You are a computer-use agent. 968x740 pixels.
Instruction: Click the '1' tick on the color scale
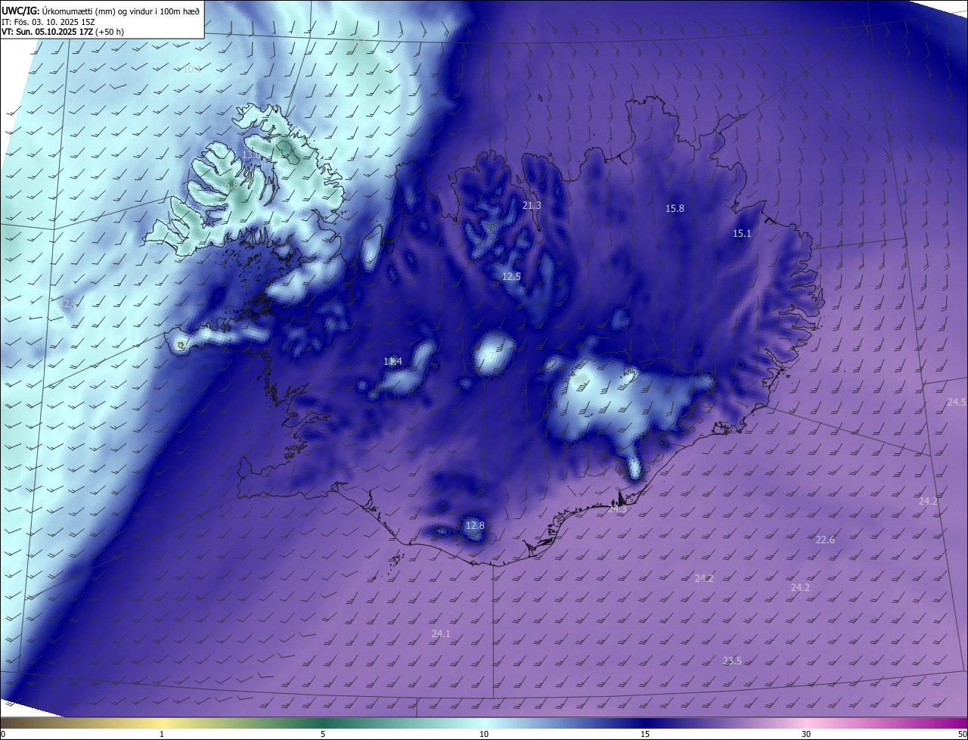[x=162, y=734]
